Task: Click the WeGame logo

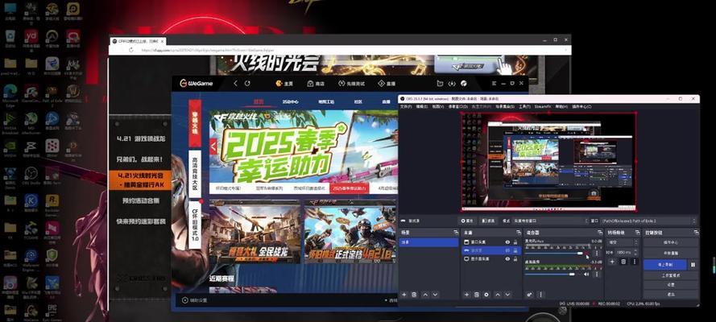Action: coord(196,83)
